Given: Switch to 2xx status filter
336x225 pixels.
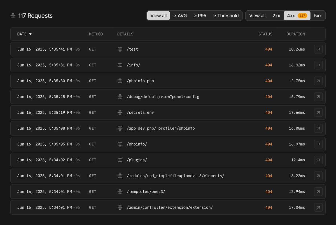Looking at the screenshot, I should tap(276, 16).
